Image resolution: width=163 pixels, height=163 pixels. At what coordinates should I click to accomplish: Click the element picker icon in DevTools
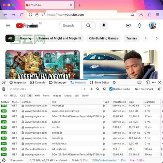point(4,82)
